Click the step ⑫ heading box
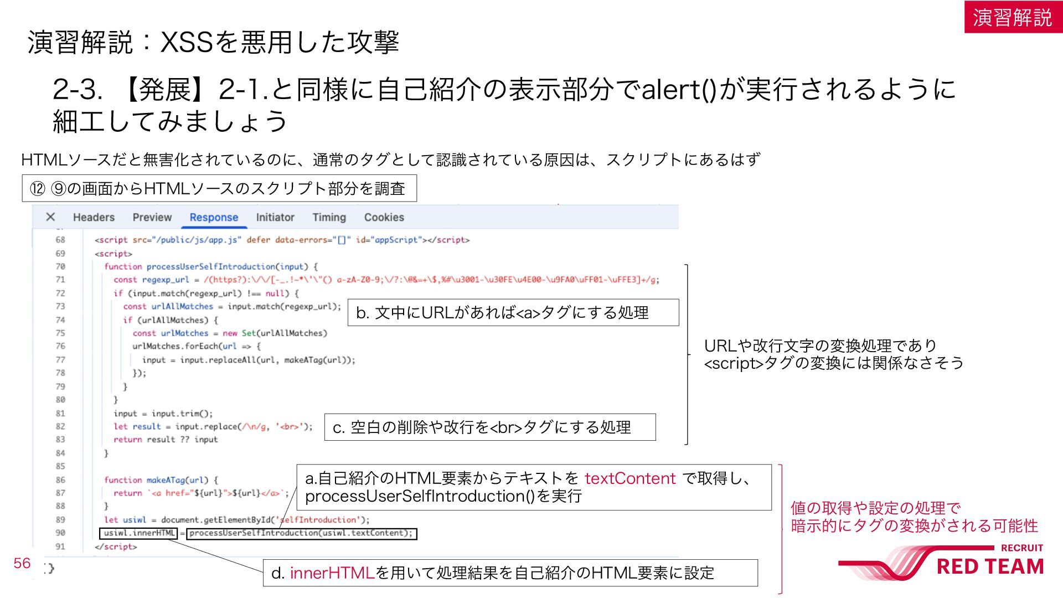Viewport: 1063px width, 598px height. coord(219,189)
